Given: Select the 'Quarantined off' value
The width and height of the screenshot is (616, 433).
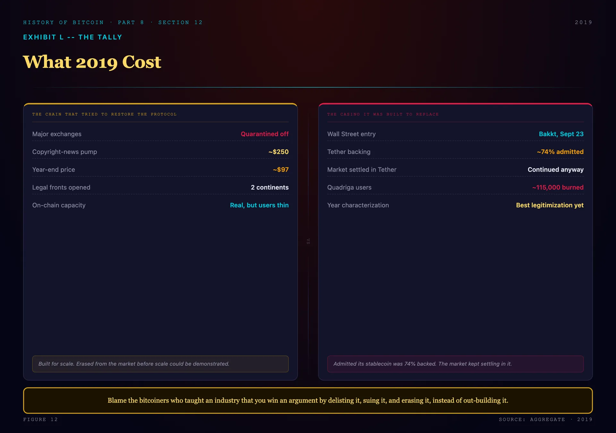Looking at the screenshot, I should [x=265, y=134].
